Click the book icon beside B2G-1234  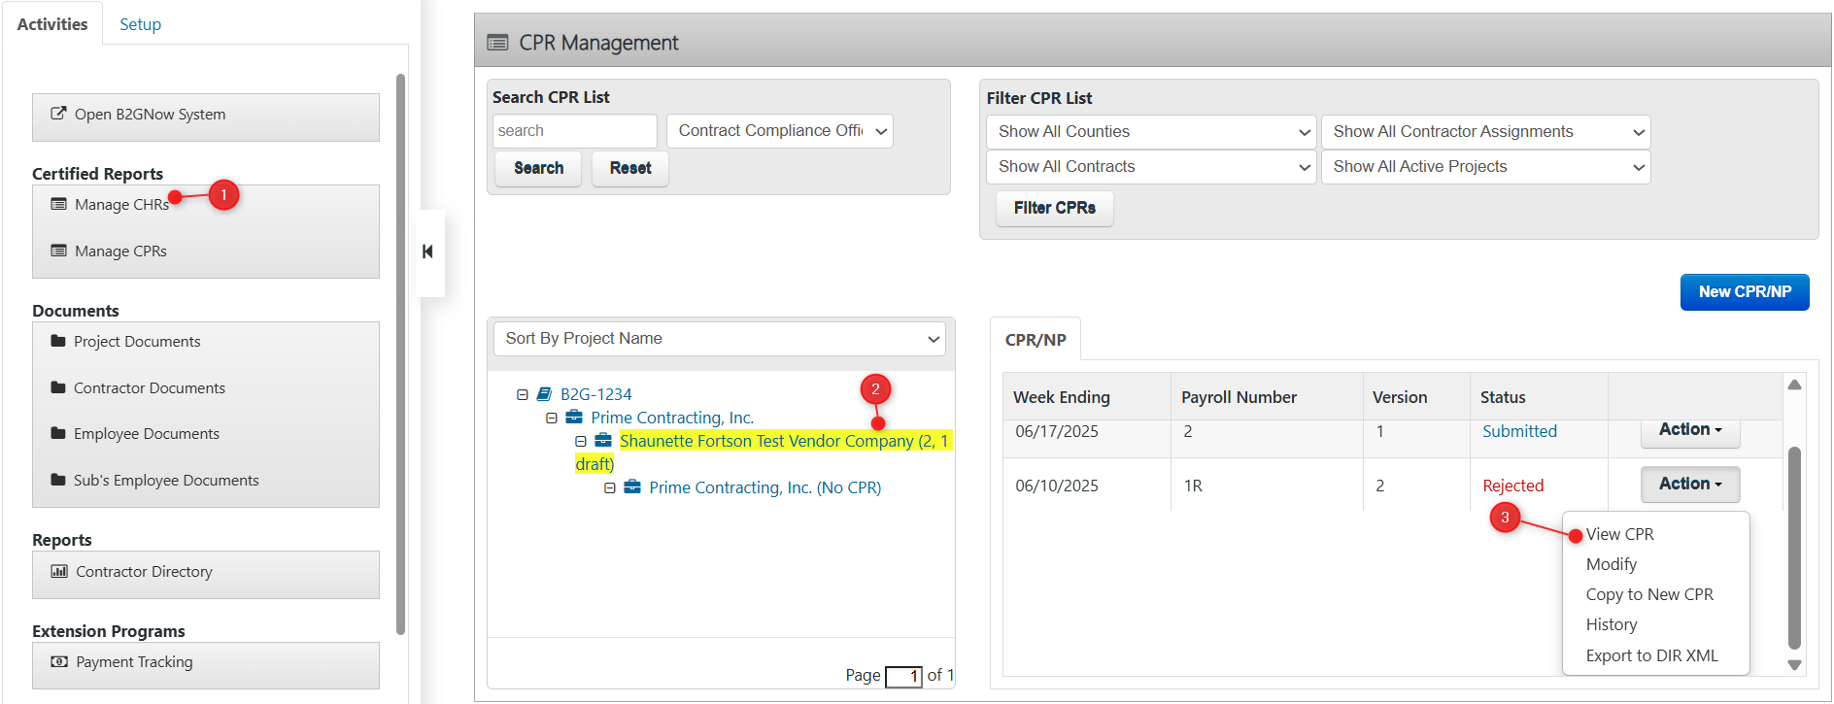click(545, 394)
